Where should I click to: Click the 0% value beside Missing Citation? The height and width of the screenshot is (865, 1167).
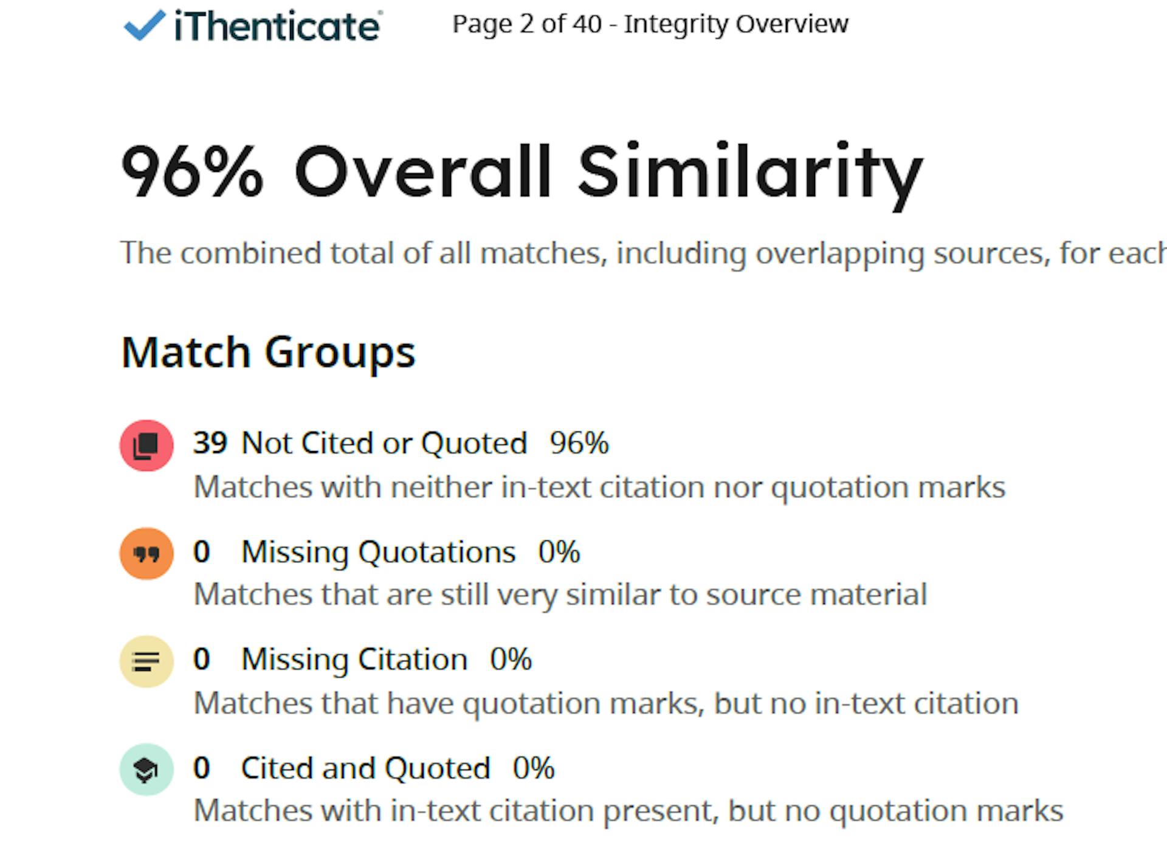[x=511, y=660]
